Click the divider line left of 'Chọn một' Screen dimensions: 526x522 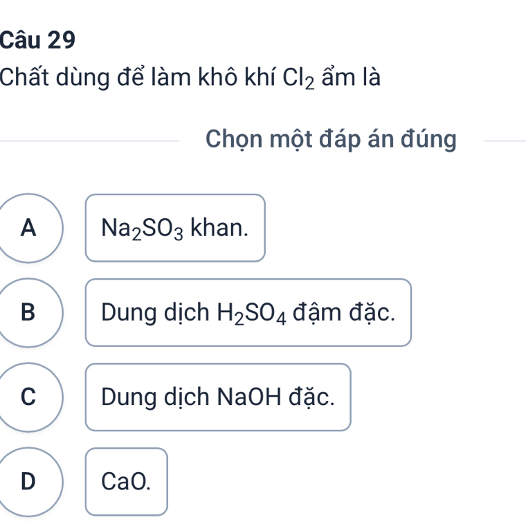pyautogui.click(x=90, y=141)
